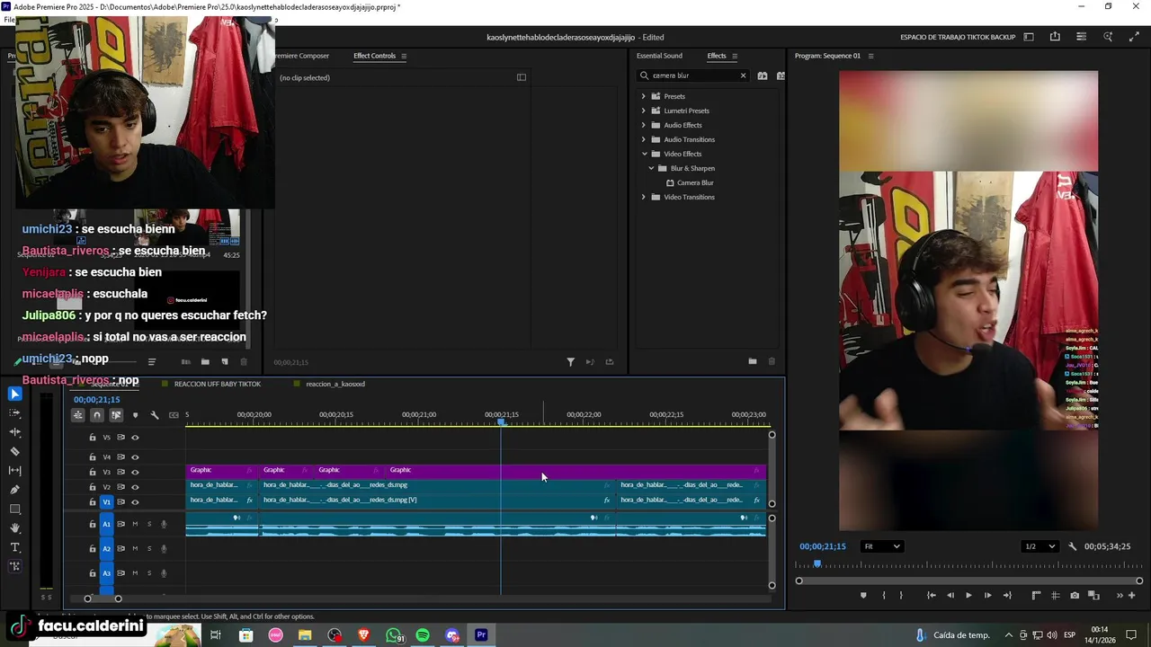
Task: Collapse Video Effects folder
Action: (x=644, y=154)
